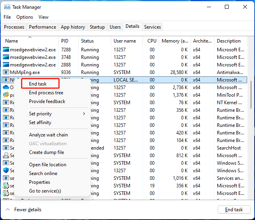Viewport: 255px width, 220px height.
Task: Choose Go to service(s)
Action: 45,191
